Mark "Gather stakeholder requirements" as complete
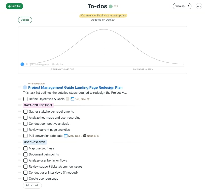This screenshot has height=192, width=205. pyautogui.click(x=25, y=111)
